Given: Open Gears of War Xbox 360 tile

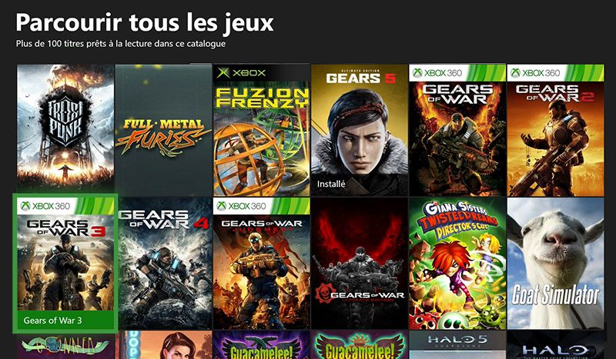Looking at the screenshot, I should (x=457, y=130).
